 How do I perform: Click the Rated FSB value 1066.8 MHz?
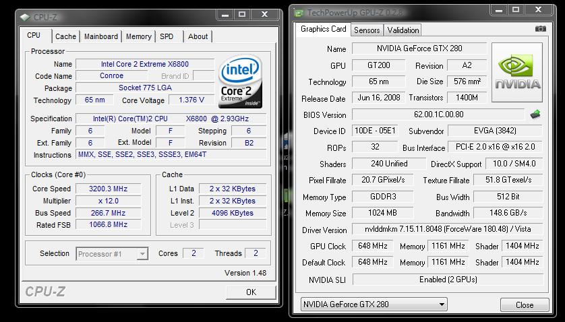(108, 225)
